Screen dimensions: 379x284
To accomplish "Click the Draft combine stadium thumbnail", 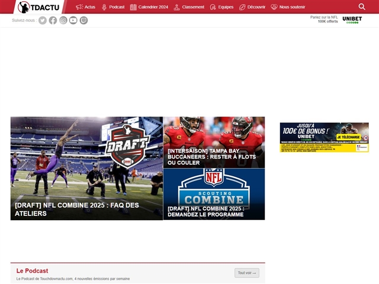I will click(86, 168).
